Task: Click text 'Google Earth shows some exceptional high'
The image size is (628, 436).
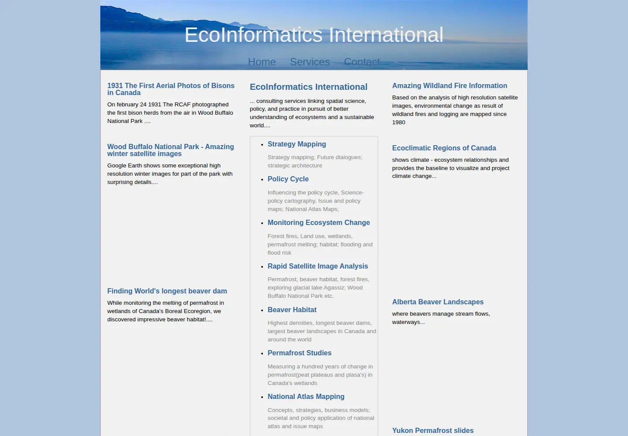Action: coord(164,166)
